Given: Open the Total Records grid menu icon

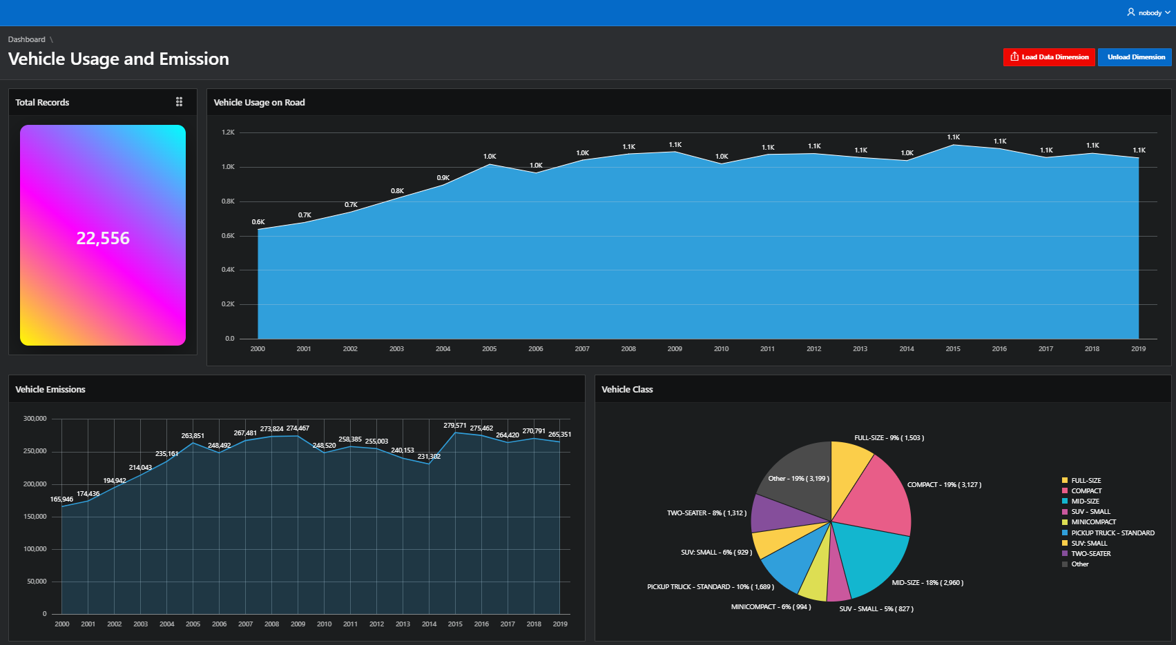Looking at the screenshot, I should [x=179, y=102].
